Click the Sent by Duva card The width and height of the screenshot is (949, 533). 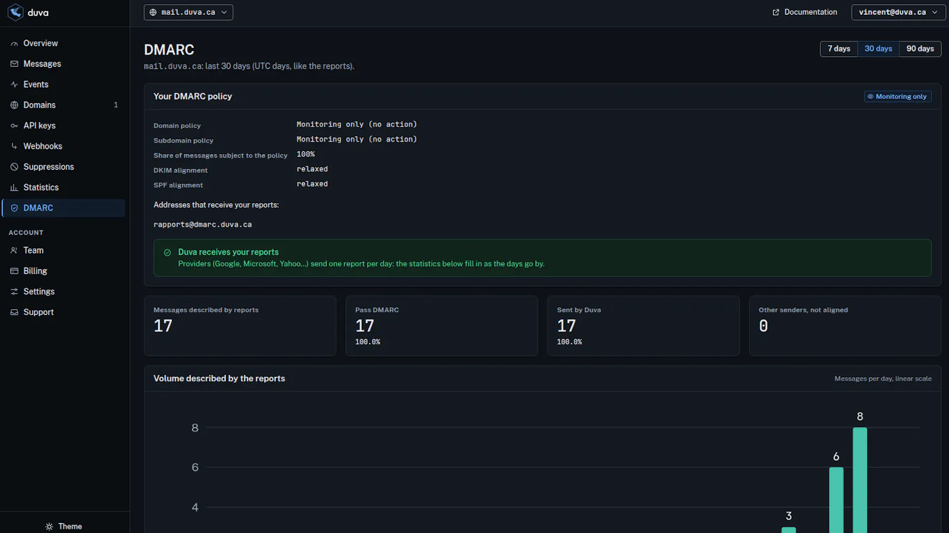pyautogui.click(x=643, y=326)
